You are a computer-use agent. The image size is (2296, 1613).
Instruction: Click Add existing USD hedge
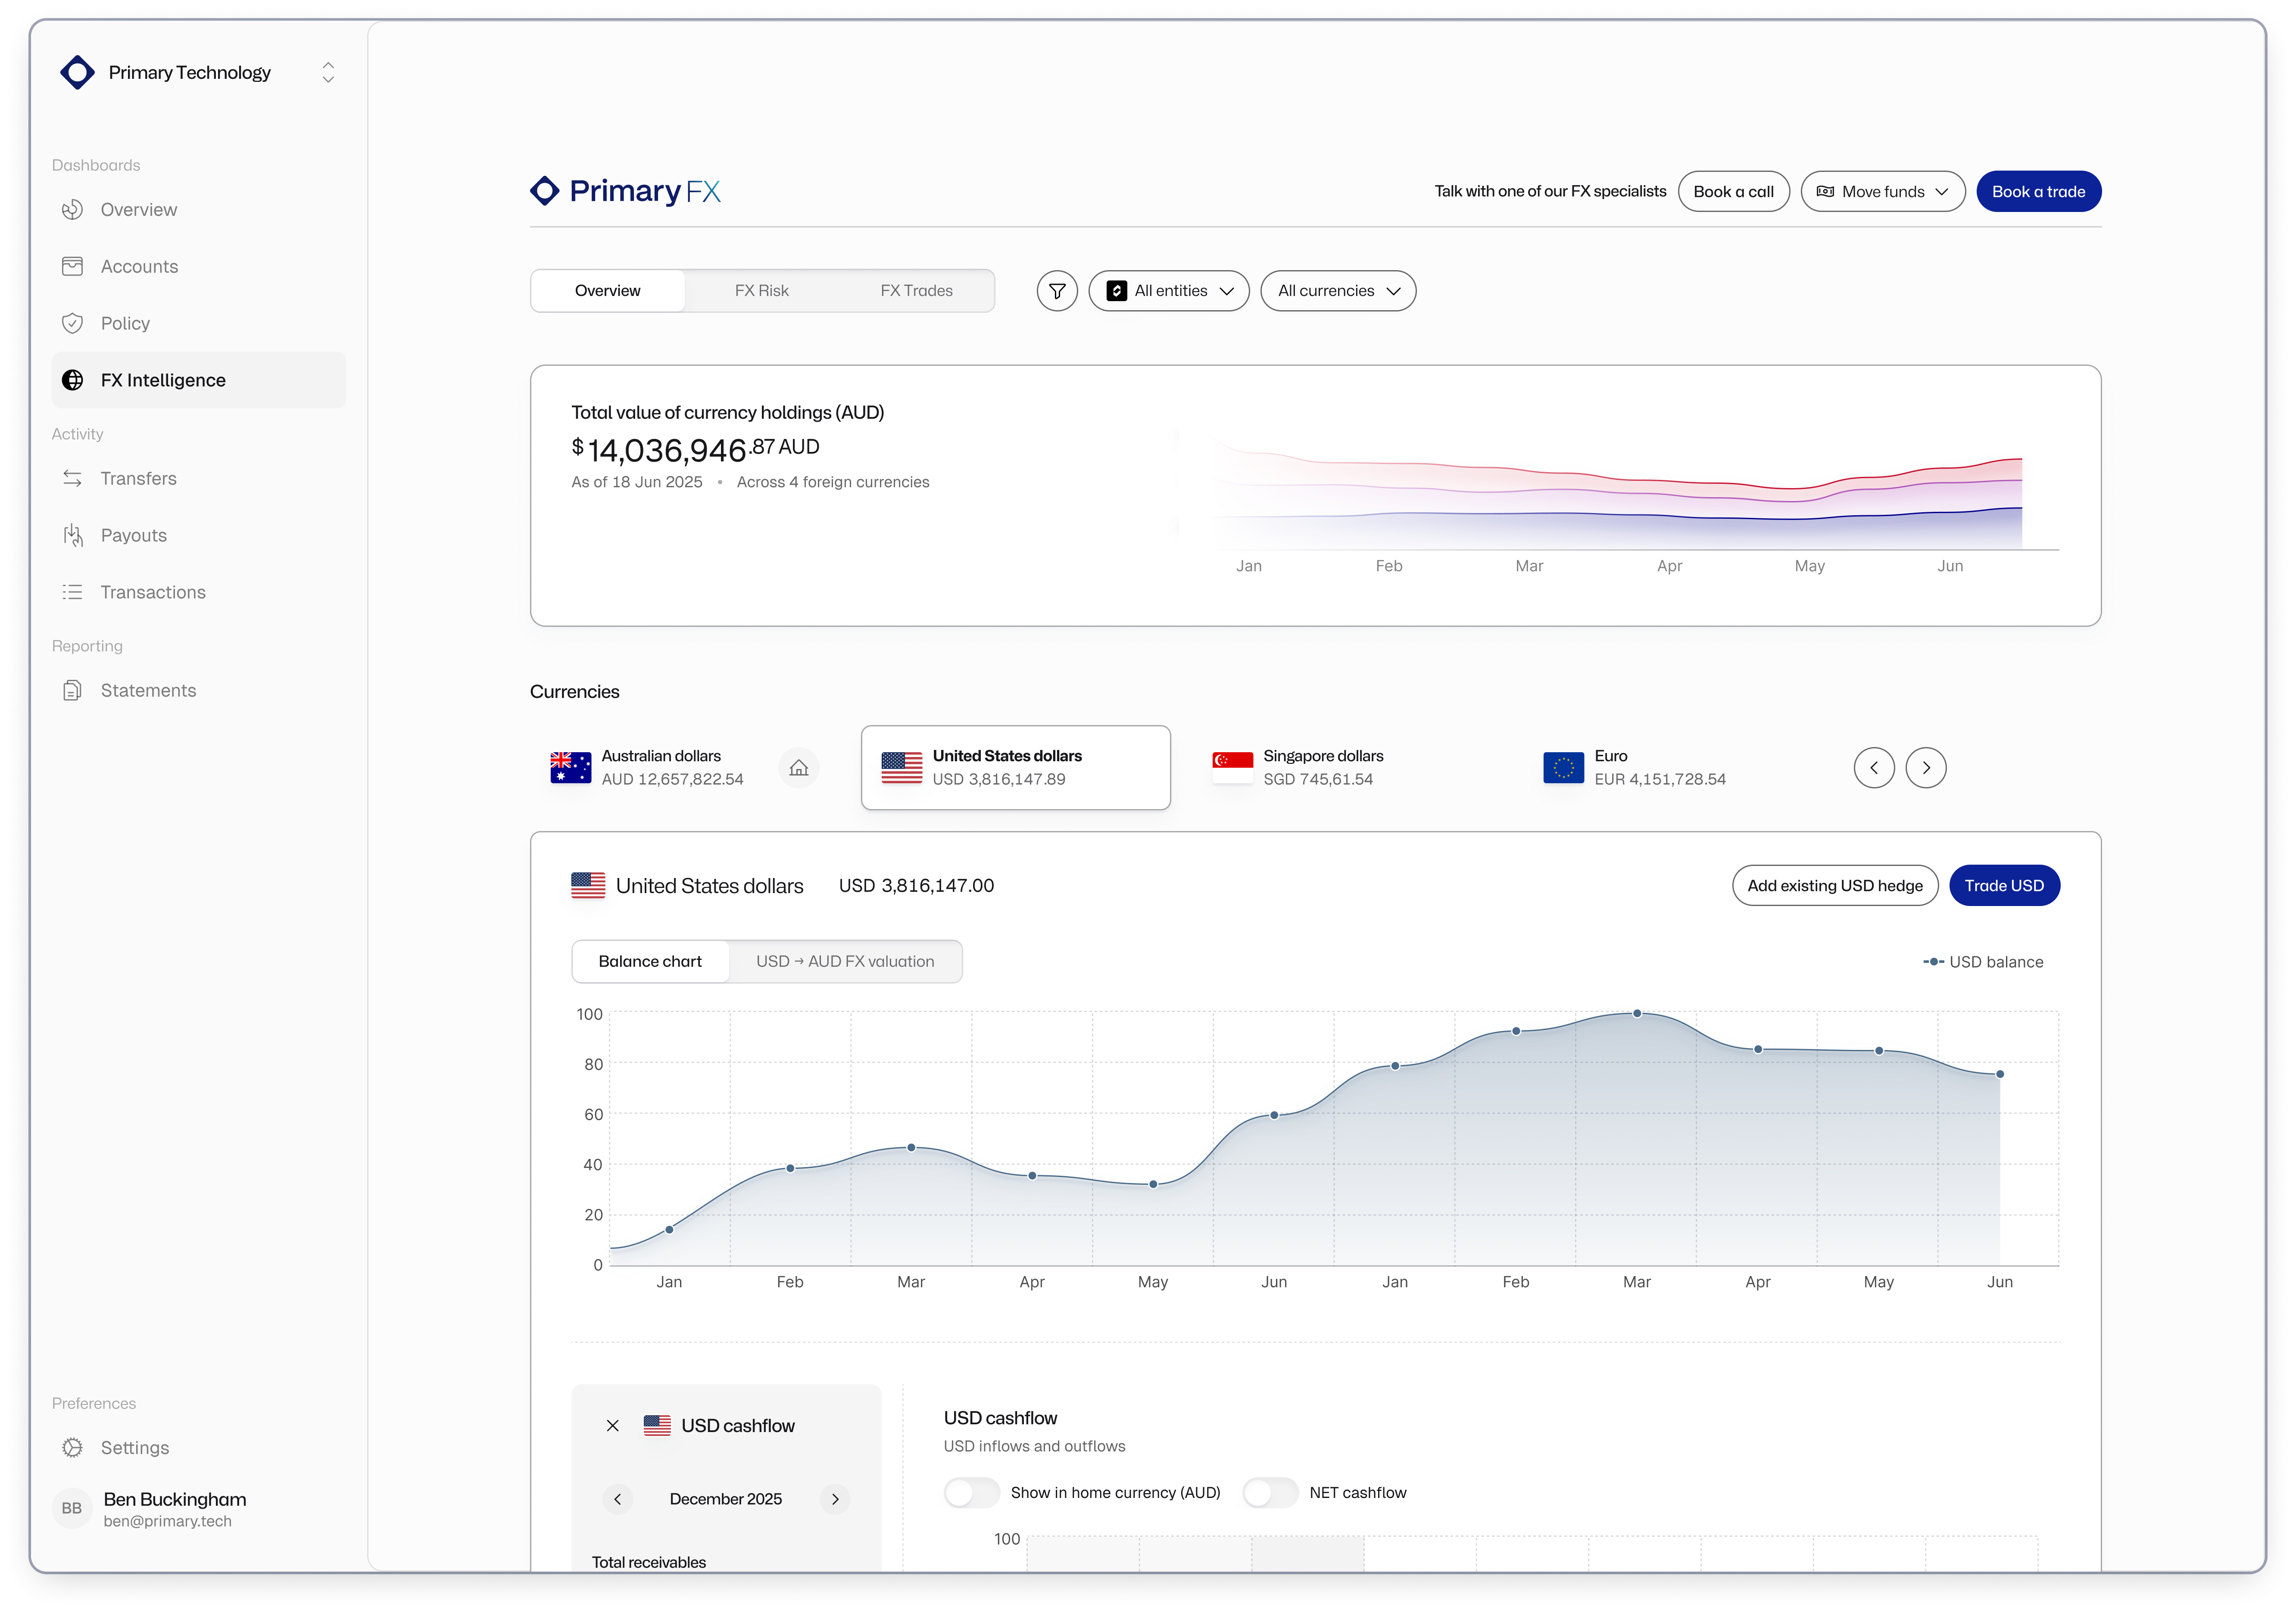(x=1834, y=886)
